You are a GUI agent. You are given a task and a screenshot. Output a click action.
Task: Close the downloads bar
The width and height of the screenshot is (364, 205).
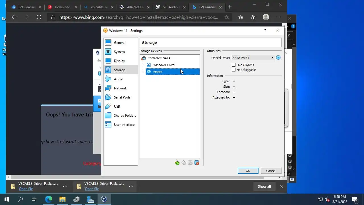[281, 186]
